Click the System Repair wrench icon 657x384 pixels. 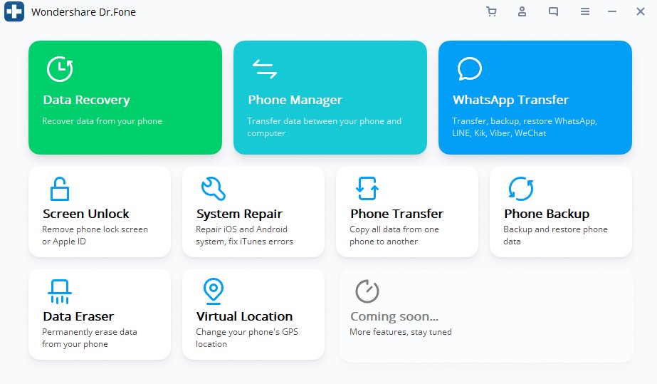pyautogui.click(x=214, y=189)
